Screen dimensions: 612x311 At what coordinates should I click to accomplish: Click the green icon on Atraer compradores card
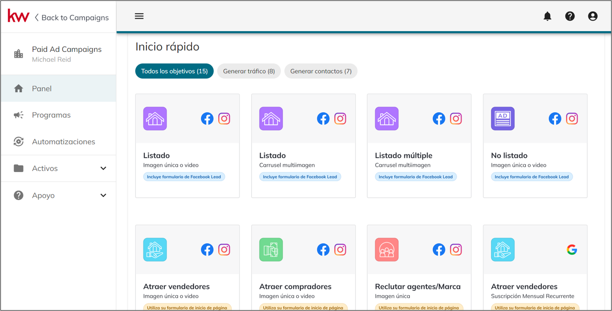click(x=271, y=250)
